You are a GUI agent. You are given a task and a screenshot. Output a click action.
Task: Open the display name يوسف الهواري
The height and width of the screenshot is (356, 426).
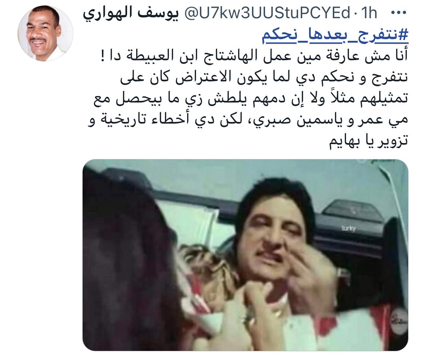131,14
